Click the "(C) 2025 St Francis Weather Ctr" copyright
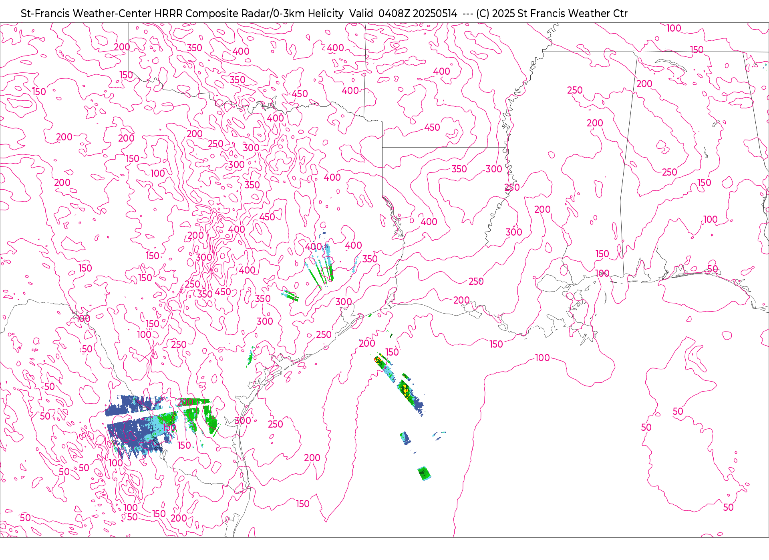Viewport: 769px width, 560px height. (x=552, y=14)
